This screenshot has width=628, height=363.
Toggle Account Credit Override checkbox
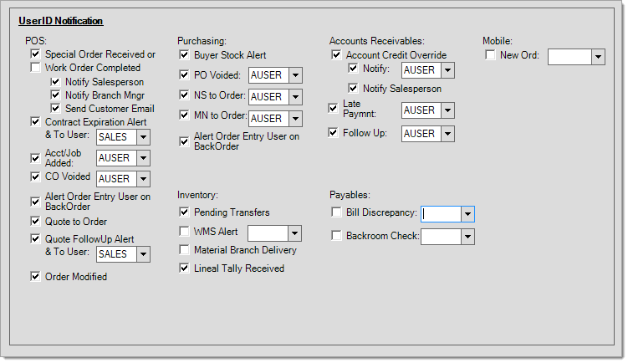click(336, 54)
